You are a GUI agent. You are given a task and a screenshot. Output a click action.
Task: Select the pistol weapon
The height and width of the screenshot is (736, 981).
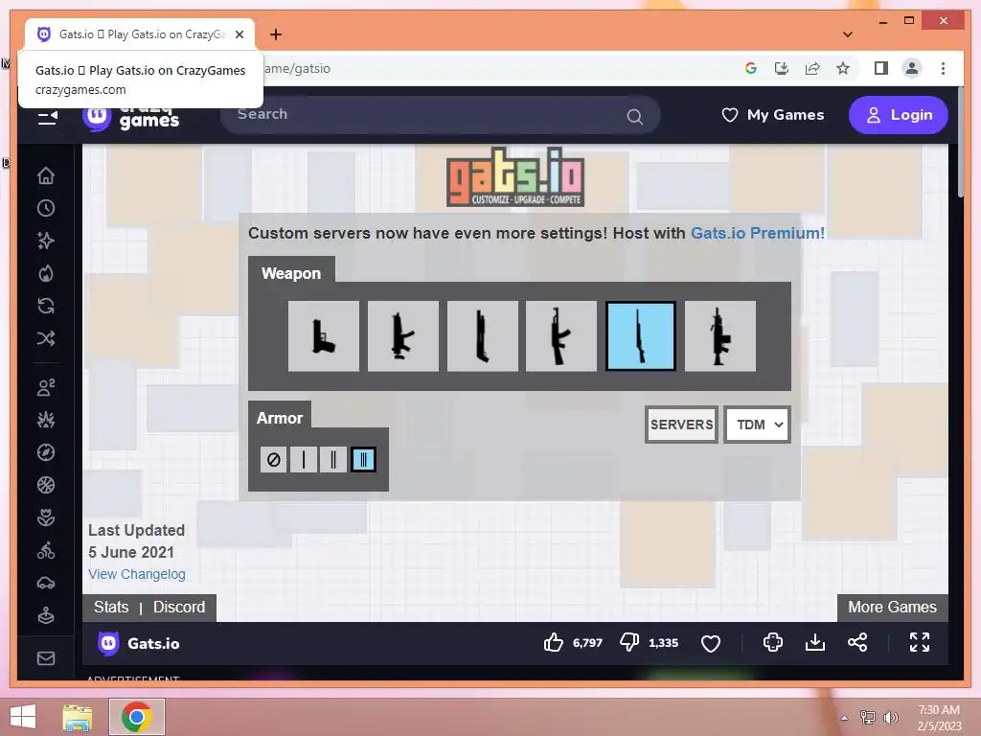point(324,336)
